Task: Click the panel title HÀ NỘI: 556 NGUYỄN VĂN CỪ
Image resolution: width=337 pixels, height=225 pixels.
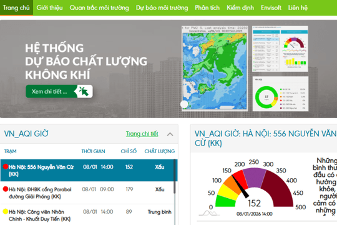Action: [x=266, y=138]
